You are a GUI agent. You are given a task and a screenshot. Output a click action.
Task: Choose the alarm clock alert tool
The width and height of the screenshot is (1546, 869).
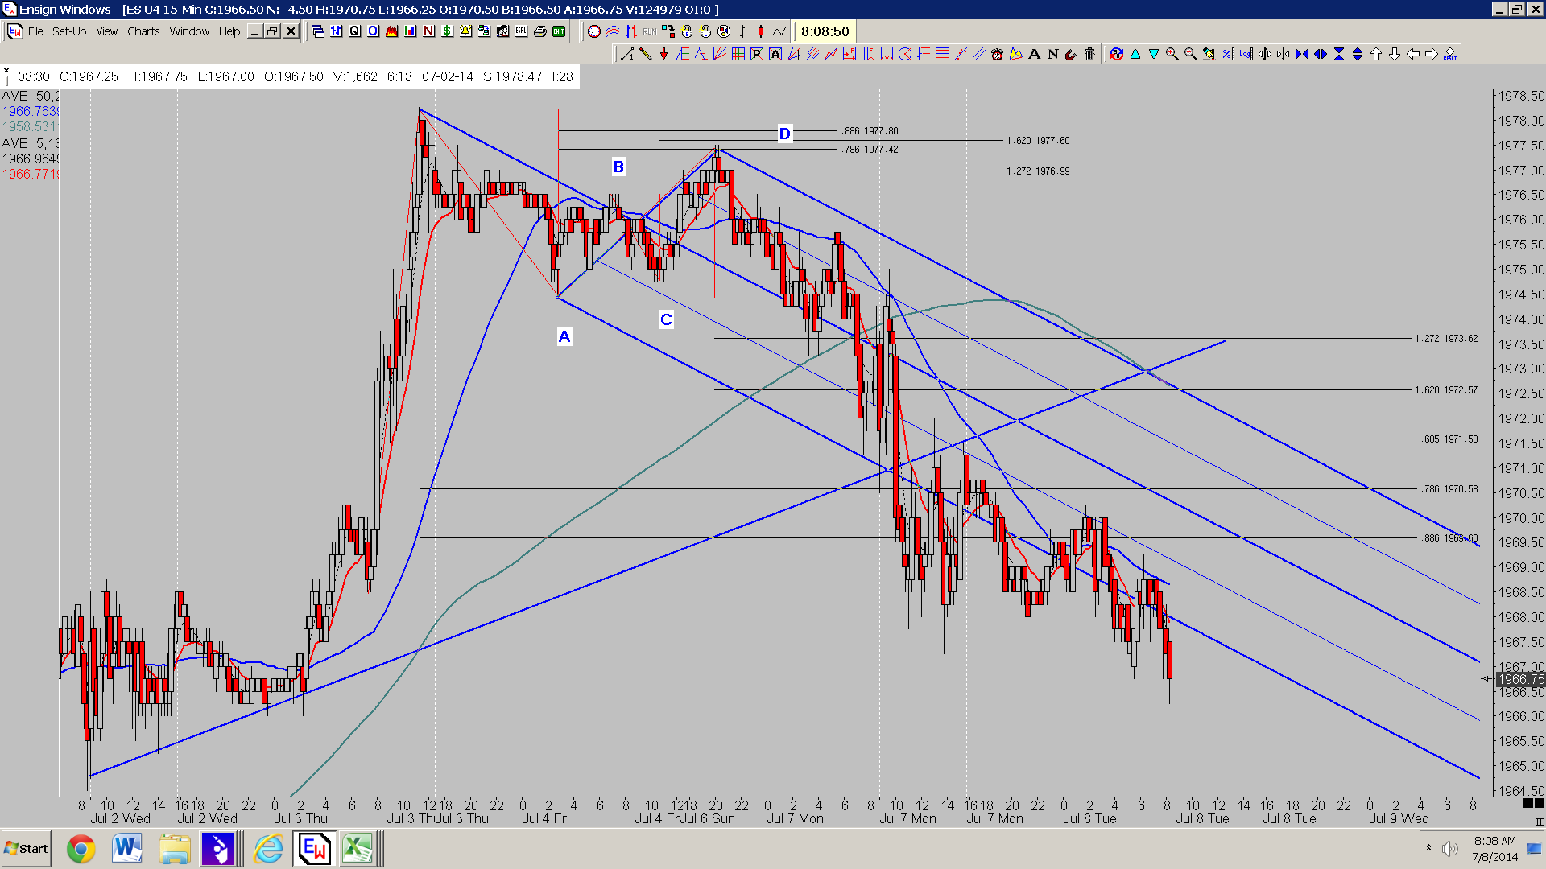(997, 54)
